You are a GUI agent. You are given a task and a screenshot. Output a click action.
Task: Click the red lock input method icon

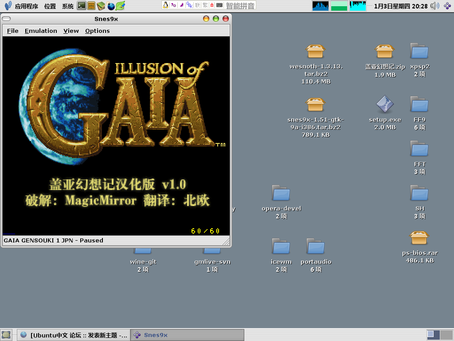coord(212,5)
